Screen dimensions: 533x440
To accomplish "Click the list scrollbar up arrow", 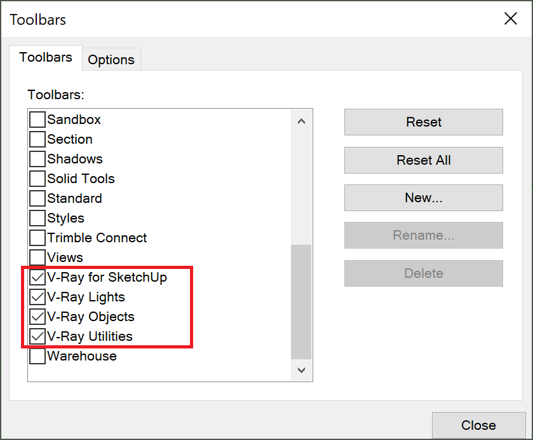I will click(301, 121).
